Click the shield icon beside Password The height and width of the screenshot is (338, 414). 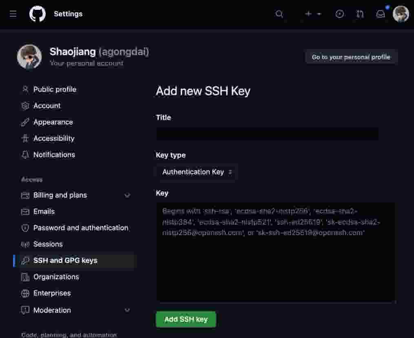coord(25,228)
